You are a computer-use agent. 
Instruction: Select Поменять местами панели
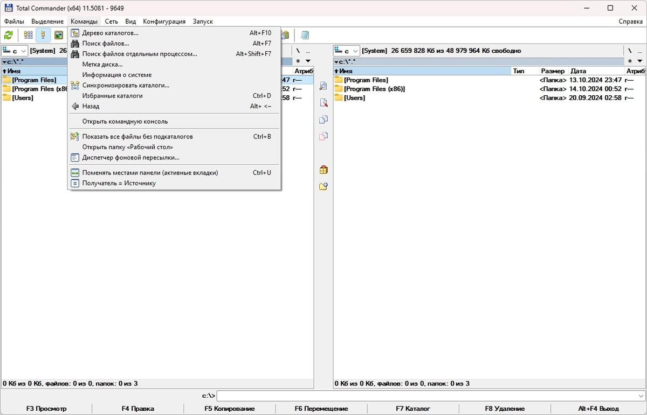click(x=174, y=173)
